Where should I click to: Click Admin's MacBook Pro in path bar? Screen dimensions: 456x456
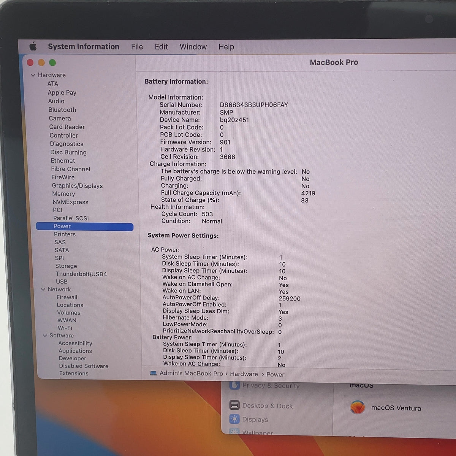point(191,374)
